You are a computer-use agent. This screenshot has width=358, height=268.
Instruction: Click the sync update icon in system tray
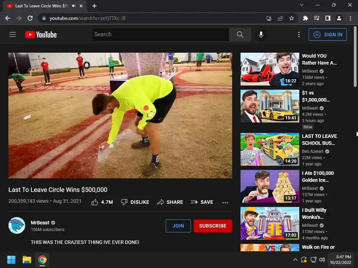(304, 260)
